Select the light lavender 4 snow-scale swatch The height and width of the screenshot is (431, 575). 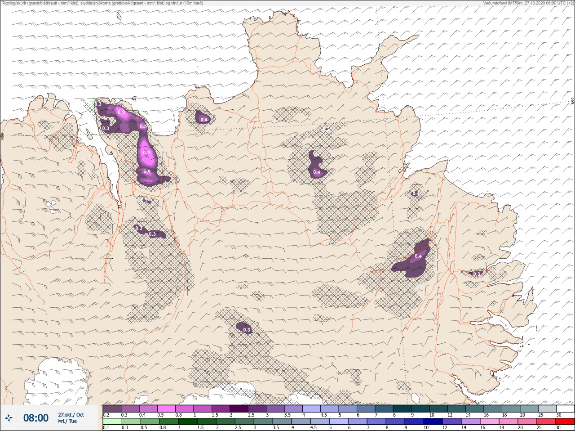[311, 409]
